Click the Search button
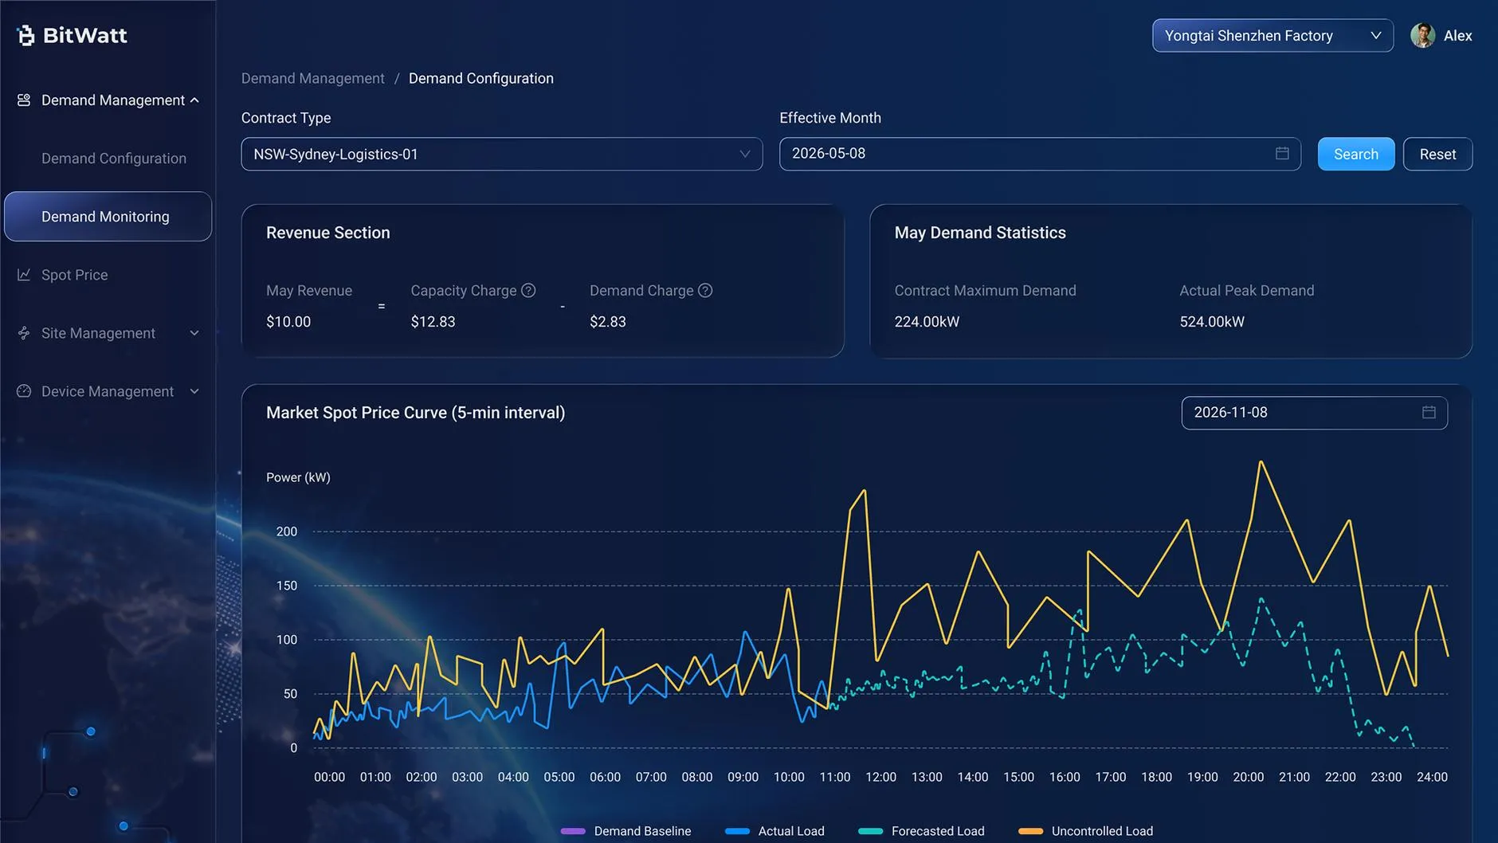Viewport: 1498px width, 843px height. tap(1355, 154)
